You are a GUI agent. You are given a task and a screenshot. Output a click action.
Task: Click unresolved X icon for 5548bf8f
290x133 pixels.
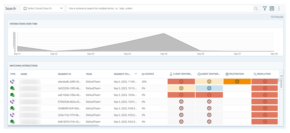pos(265,108)
